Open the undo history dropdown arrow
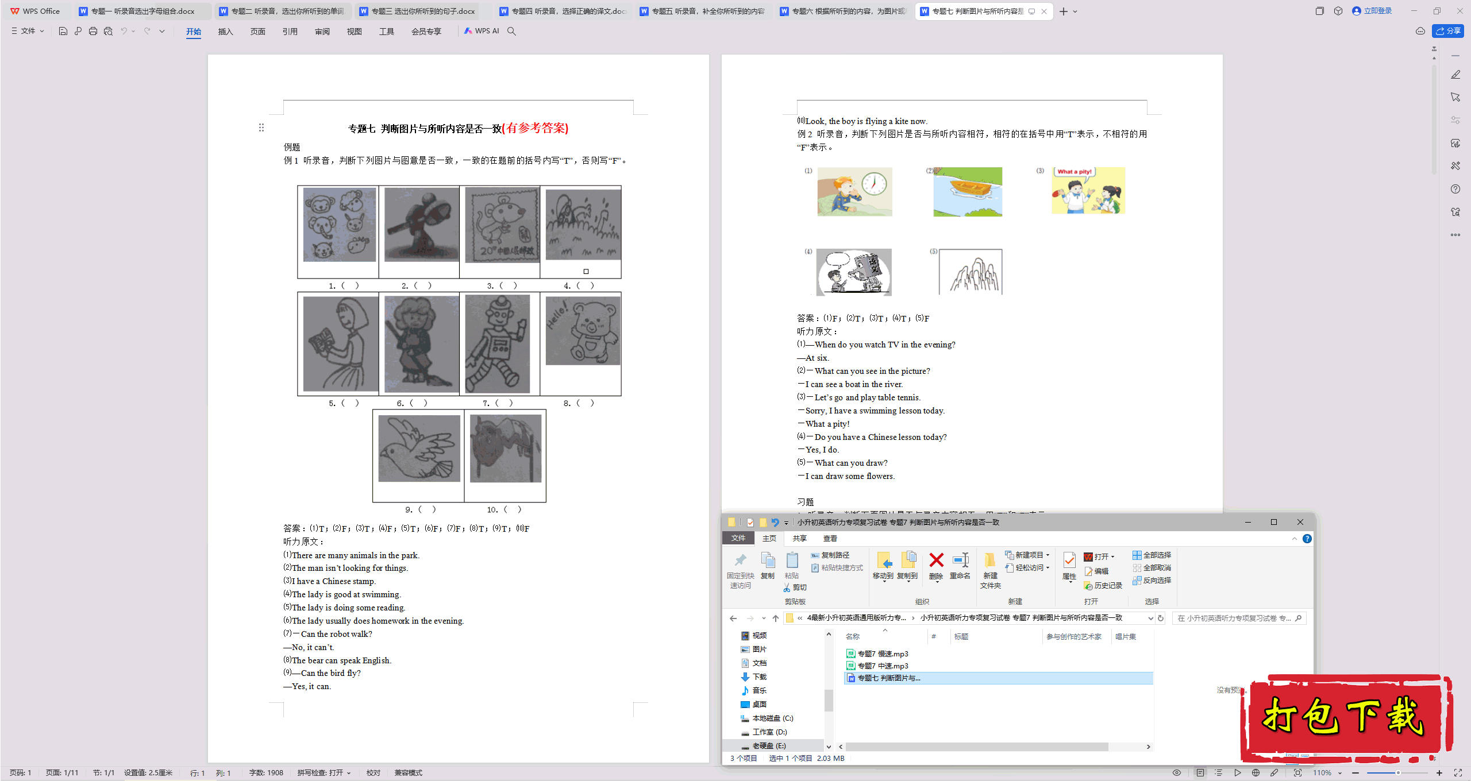Image resolution: width=1471 pixels, height=781 pixels. (133, 31)
